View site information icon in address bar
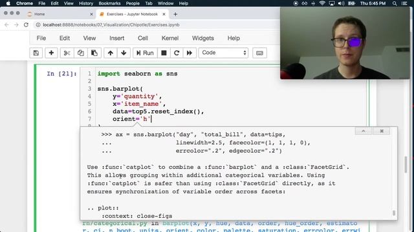The width and height of the screenshot is (414, 232). (38, 24)
